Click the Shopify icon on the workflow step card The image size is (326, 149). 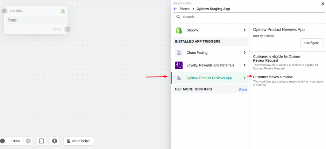[x=63, y=11]
